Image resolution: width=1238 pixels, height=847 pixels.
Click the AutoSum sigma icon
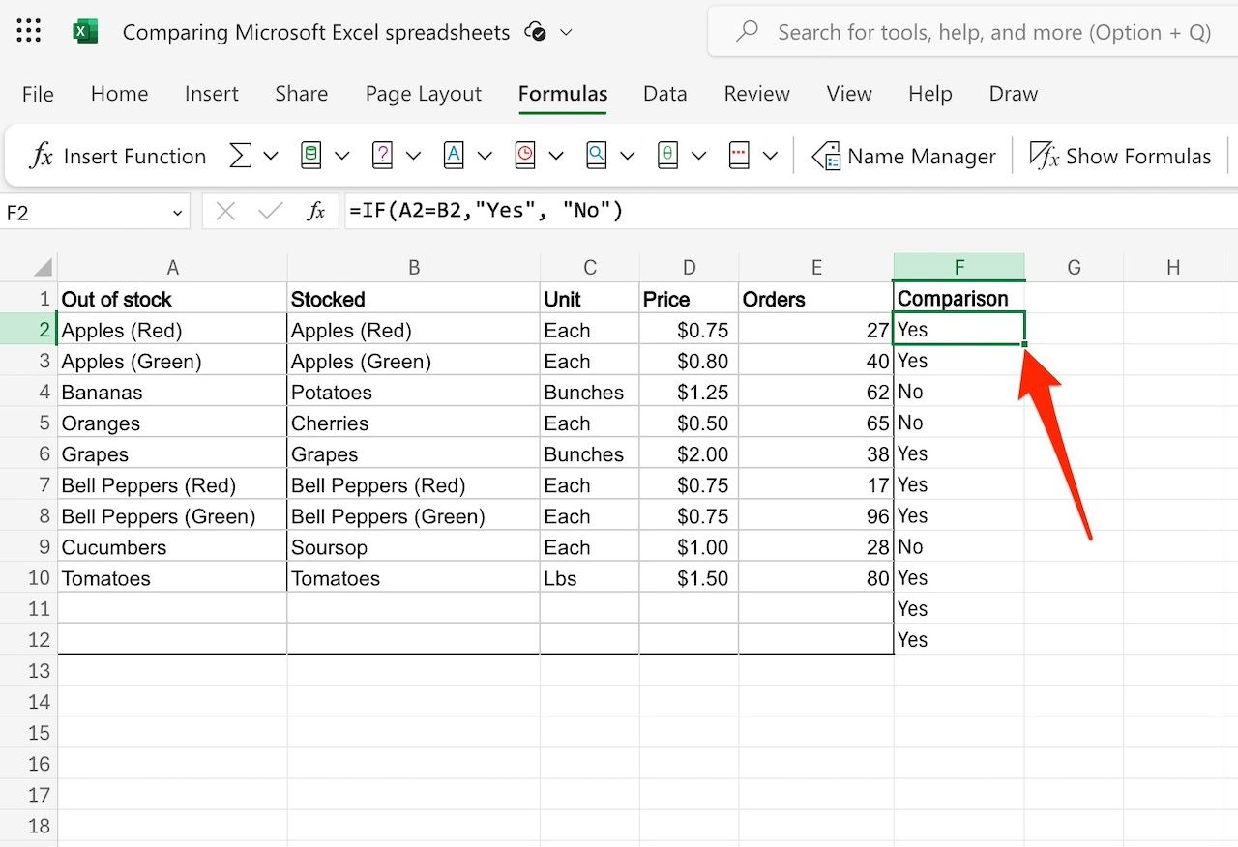point(240,156)
